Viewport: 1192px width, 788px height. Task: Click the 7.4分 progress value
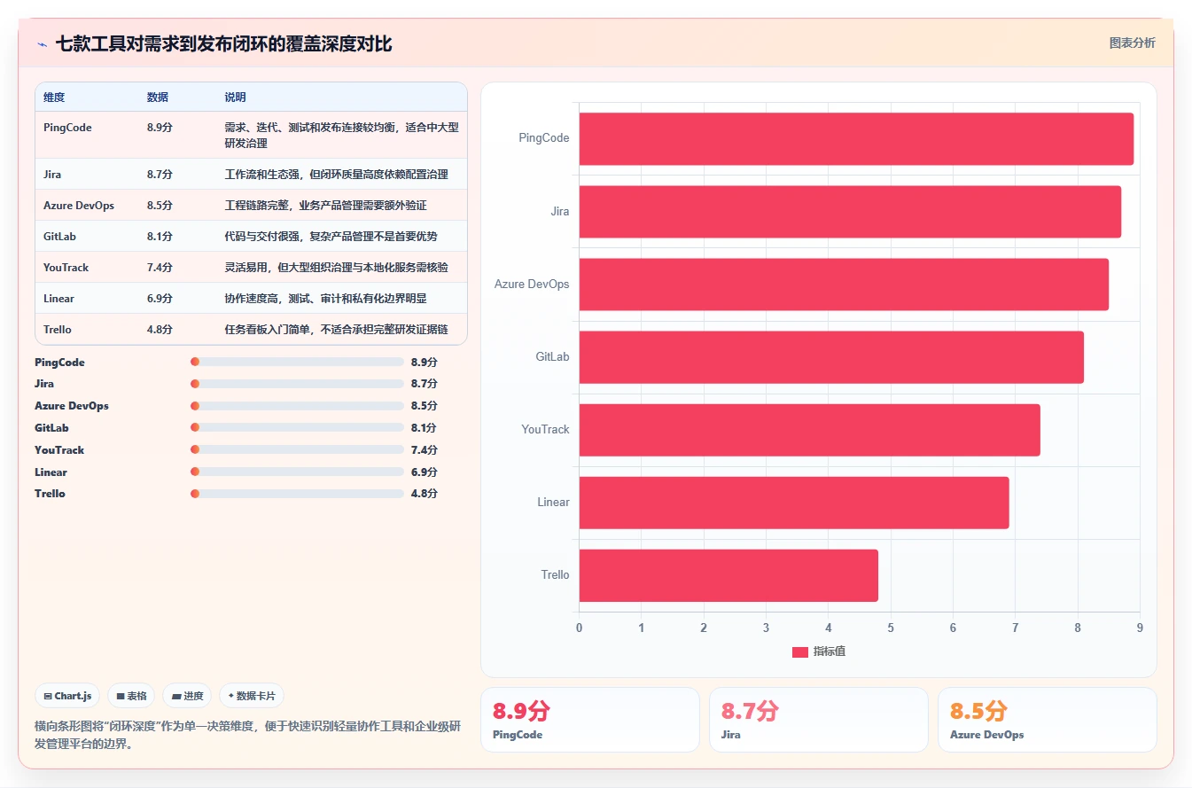pyautogui.click(x=425, y=450)
